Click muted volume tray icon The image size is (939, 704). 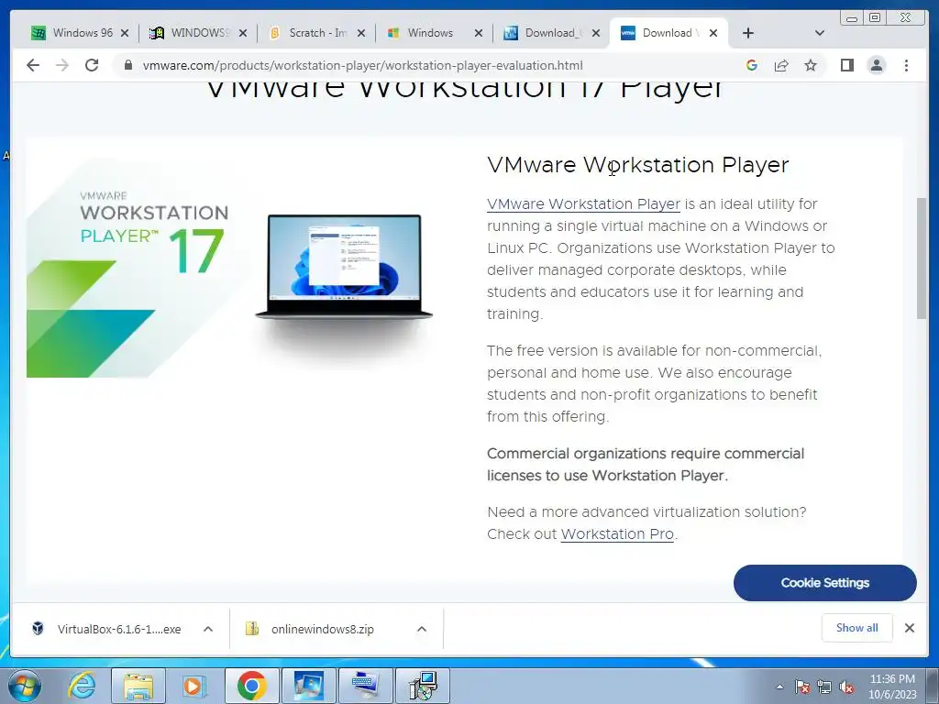click(x=846, y=687)
